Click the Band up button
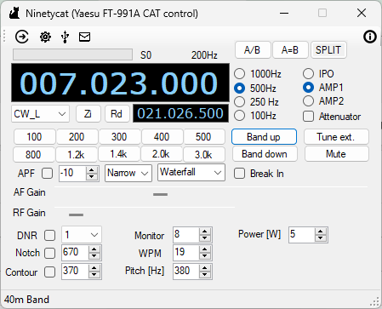Screen dimensions: 382x309 265,137
